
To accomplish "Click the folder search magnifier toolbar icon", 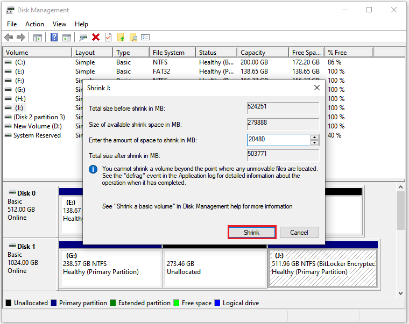I will coord(133,37).
